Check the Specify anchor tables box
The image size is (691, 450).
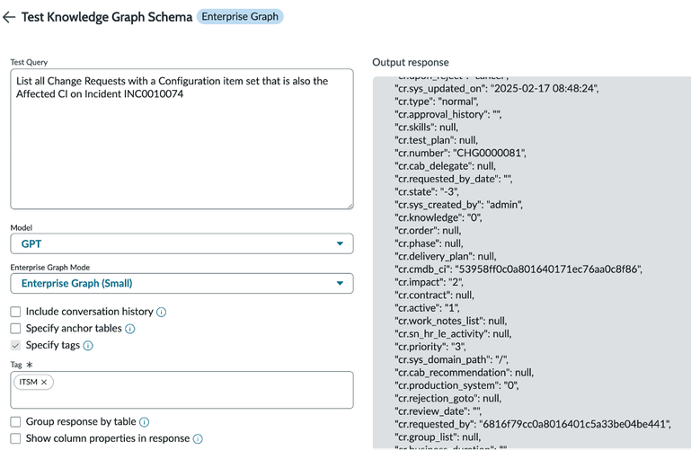16,329
